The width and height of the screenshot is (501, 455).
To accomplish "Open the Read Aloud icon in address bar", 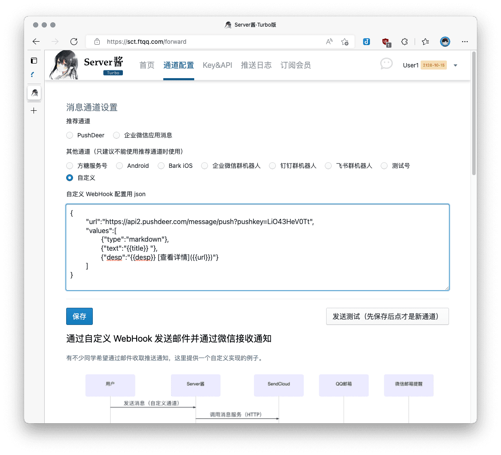I will (330, 42).
